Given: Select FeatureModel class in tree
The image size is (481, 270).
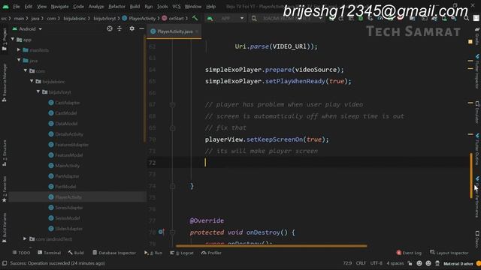Looking at the screenshot, I should (x=66, y=155).
